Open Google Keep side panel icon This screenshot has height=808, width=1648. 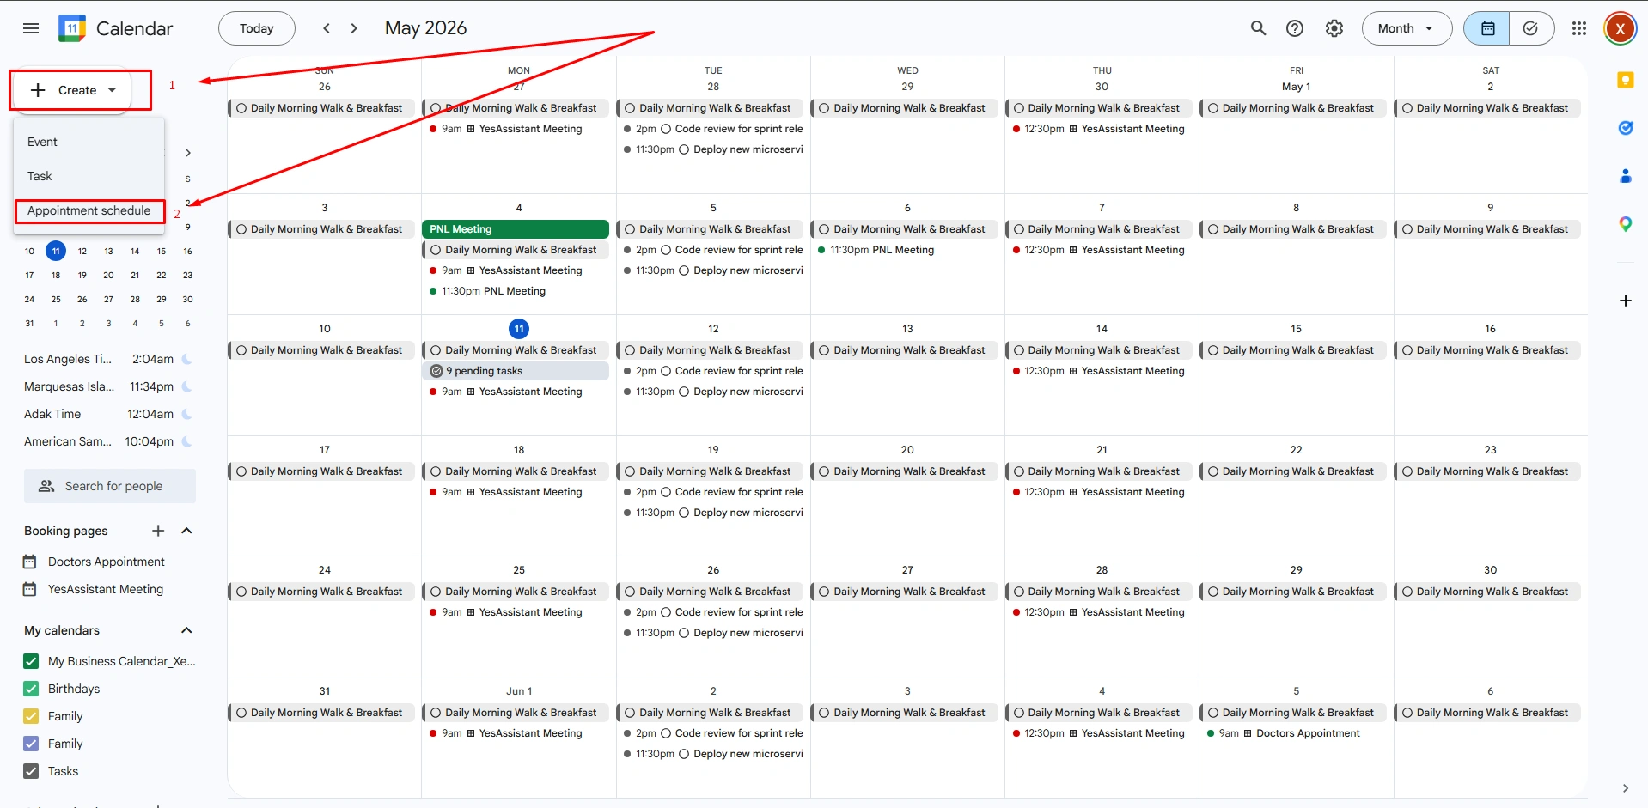(1625, 80)
